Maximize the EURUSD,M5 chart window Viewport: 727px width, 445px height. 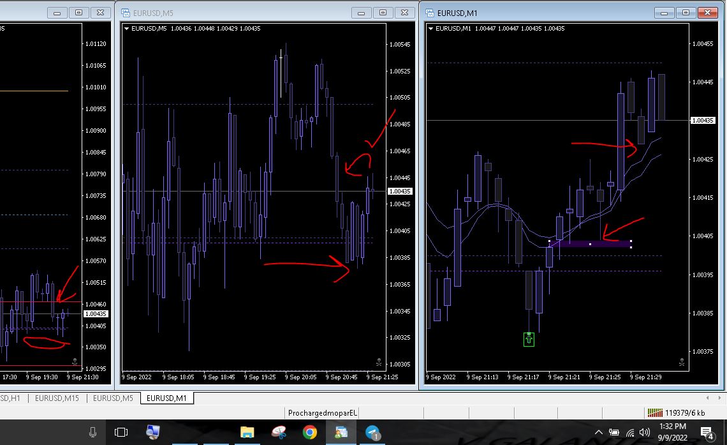(383, 13)
